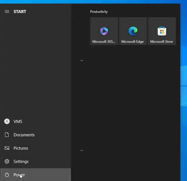Click the Settings gear icon

[7, 161]
